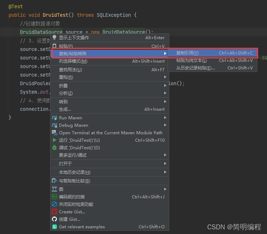Click the closing brace of the method
Image resolution: width=267 pixels, height=234 pixels.
(10, 117)
